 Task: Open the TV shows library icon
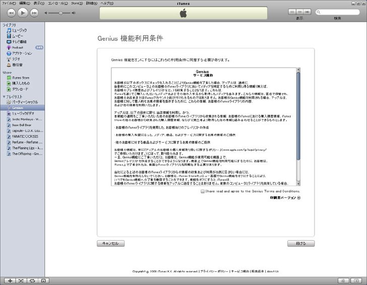click(x=9, y=42)
